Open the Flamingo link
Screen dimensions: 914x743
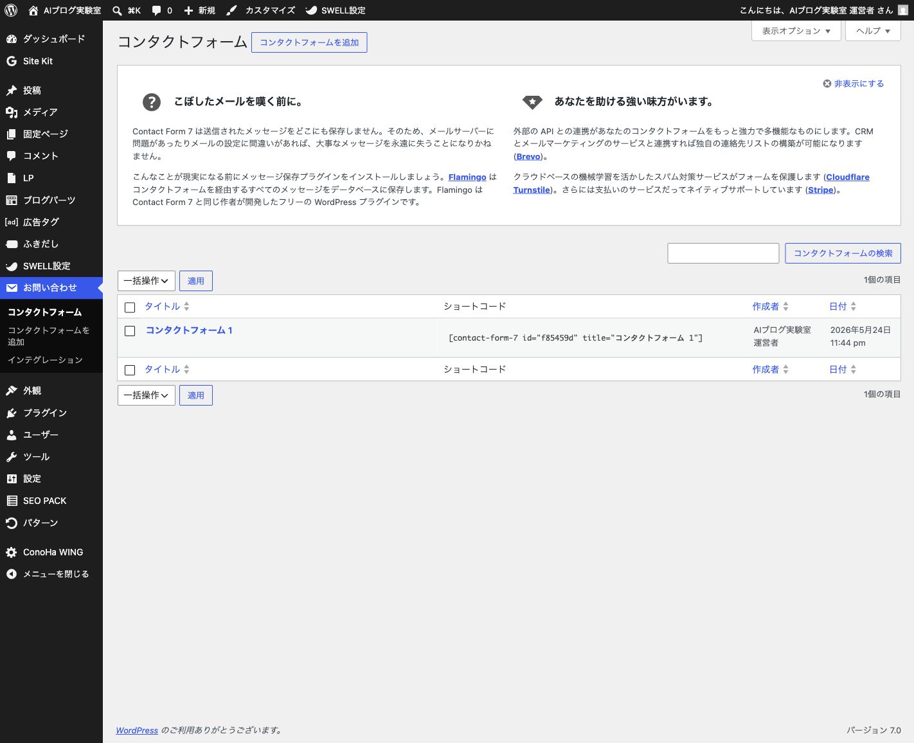(467, 177)
